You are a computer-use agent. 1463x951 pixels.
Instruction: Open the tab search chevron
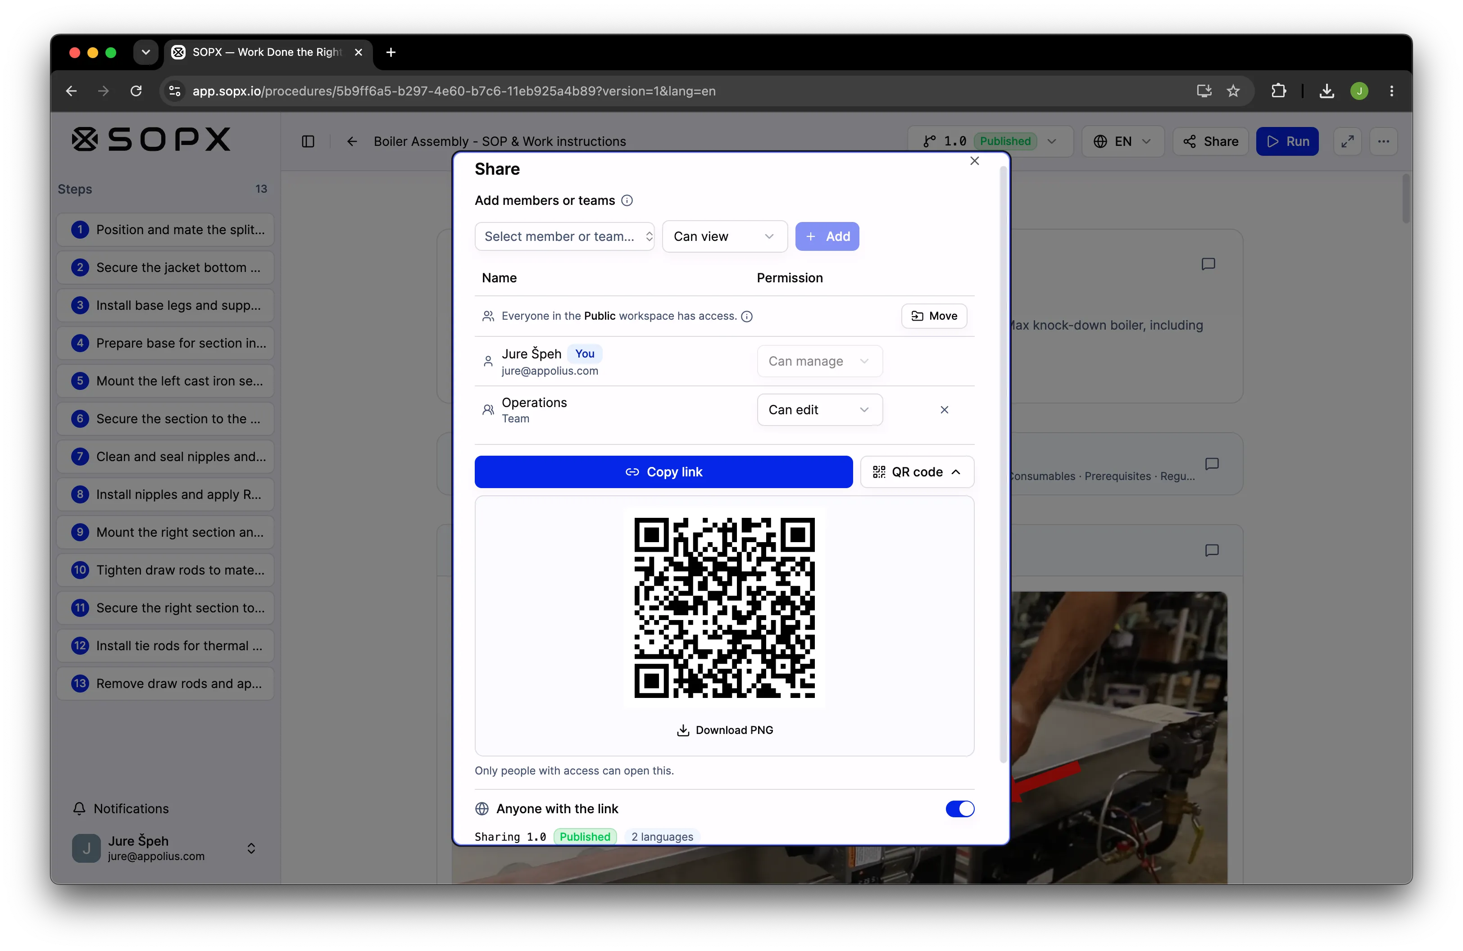click(x=145, y=52)
